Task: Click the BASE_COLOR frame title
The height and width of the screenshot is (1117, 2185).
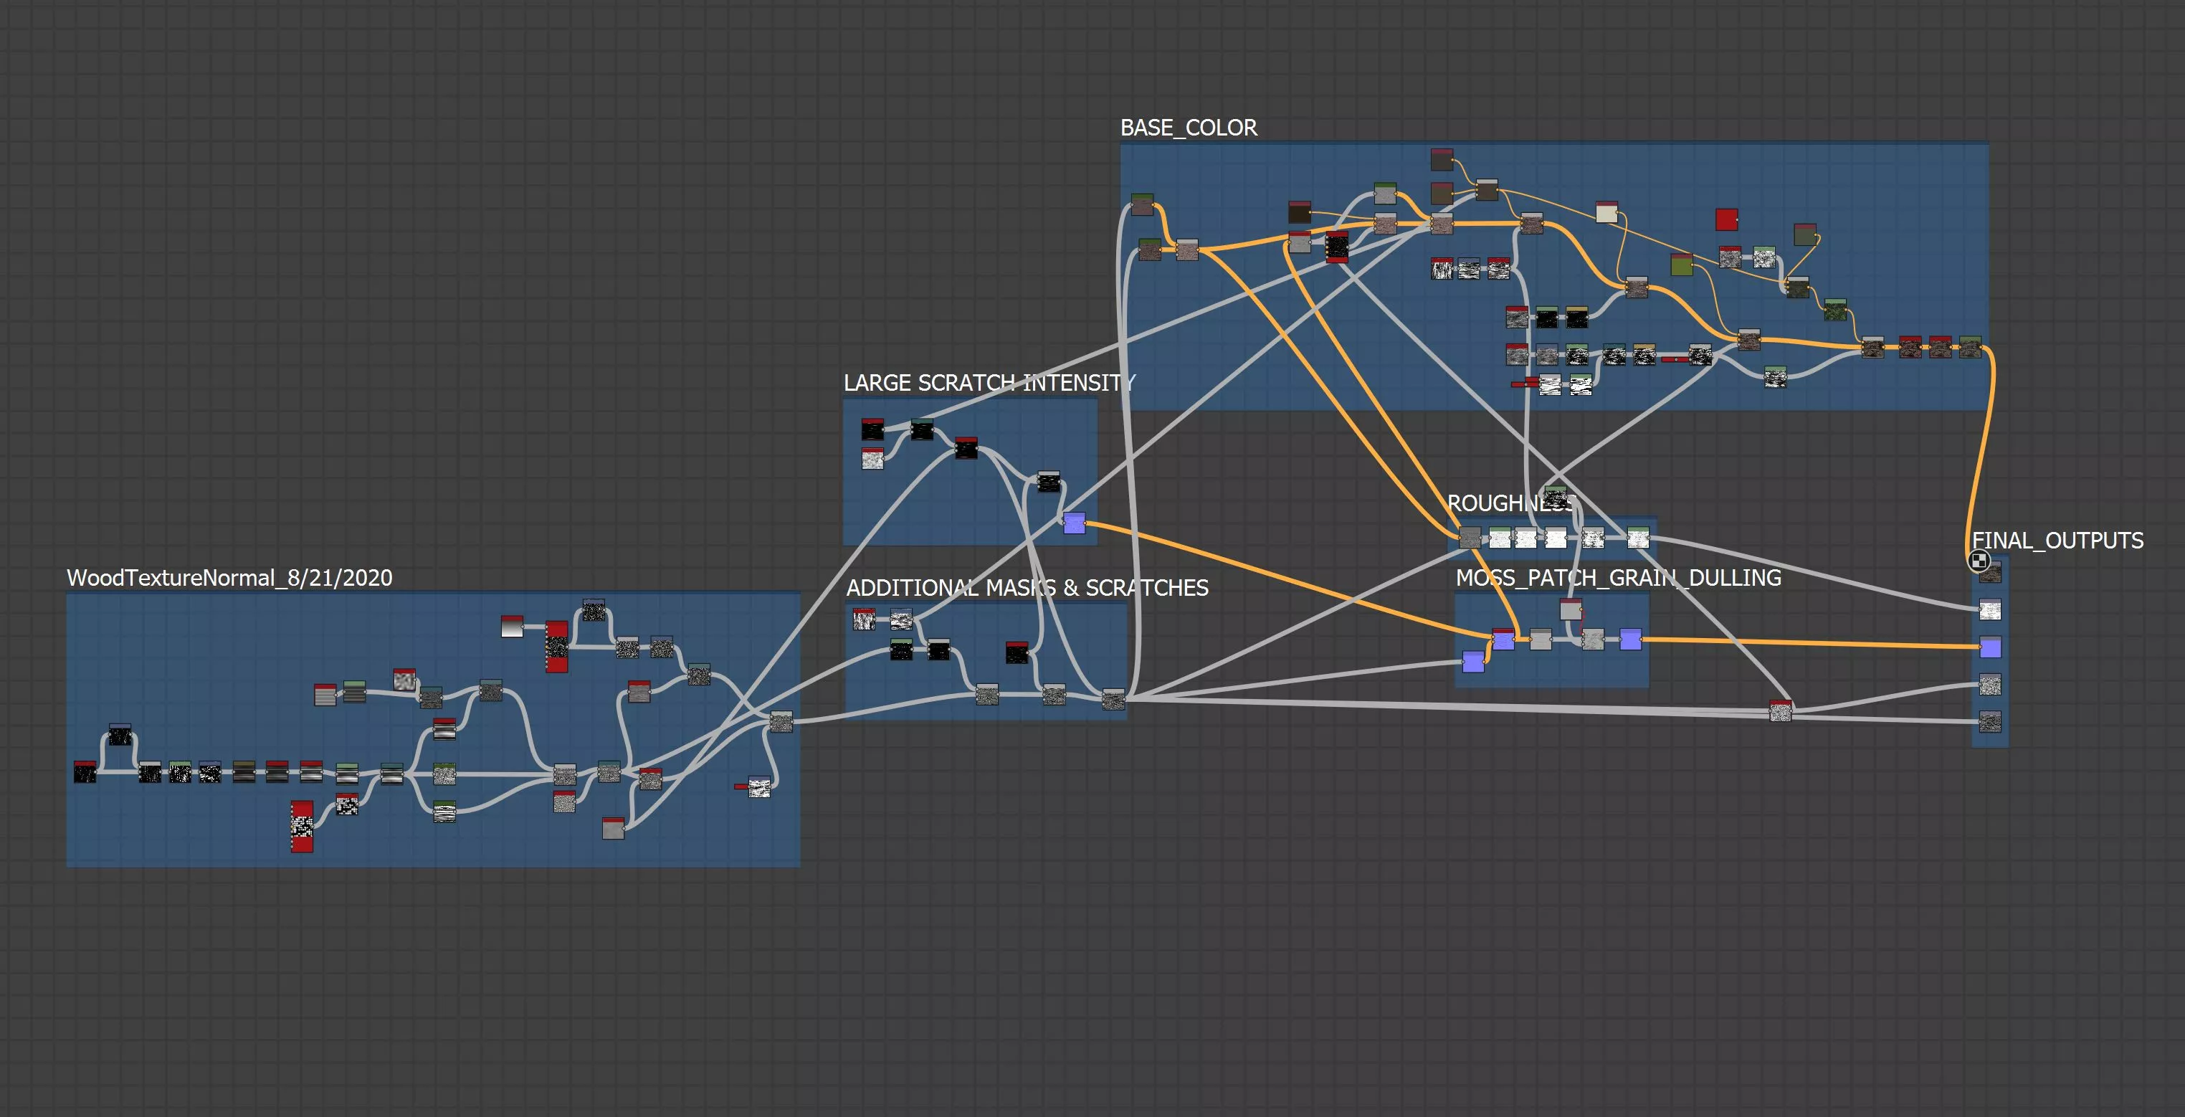Action: tap(1189, 128)
